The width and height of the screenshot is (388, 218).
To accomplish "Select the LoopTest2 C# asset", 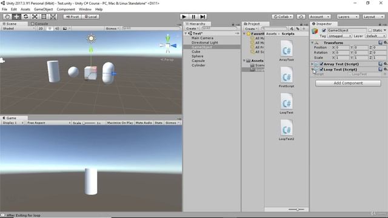I will [286, 130].
